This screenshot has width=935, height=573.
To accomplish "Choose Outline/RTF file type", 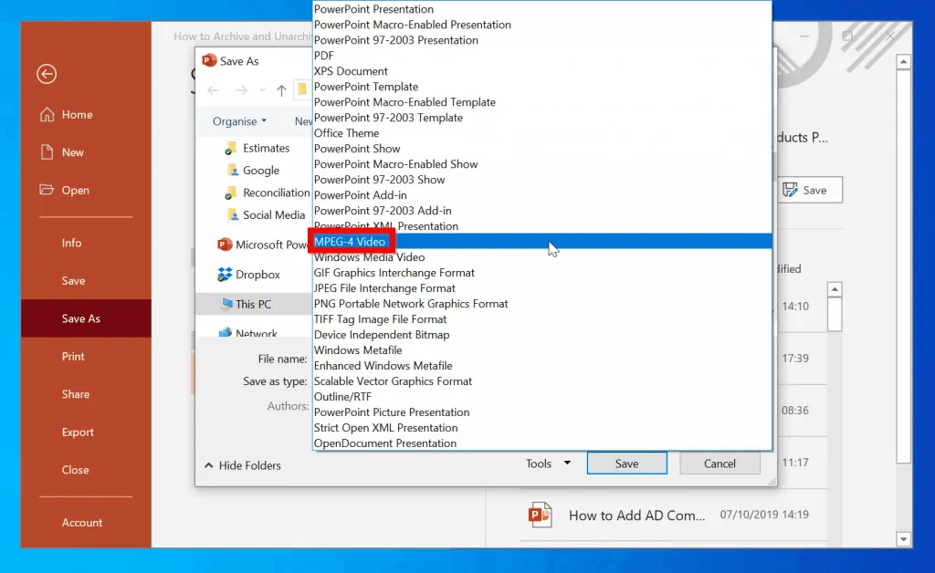I will 542,396.
